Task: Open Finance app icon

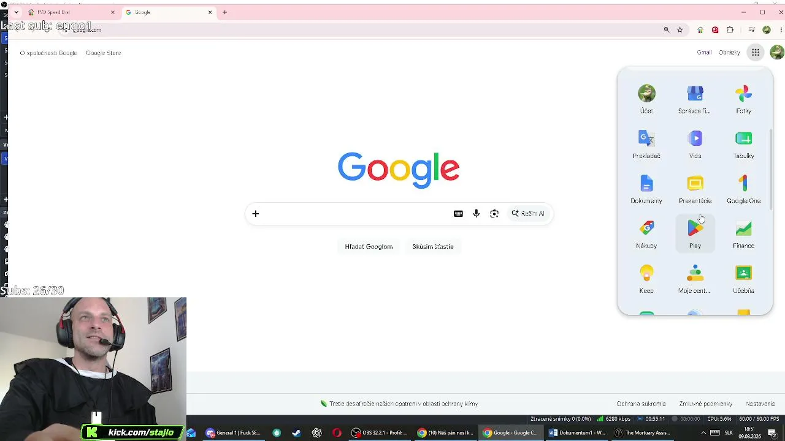Action: 743,234
